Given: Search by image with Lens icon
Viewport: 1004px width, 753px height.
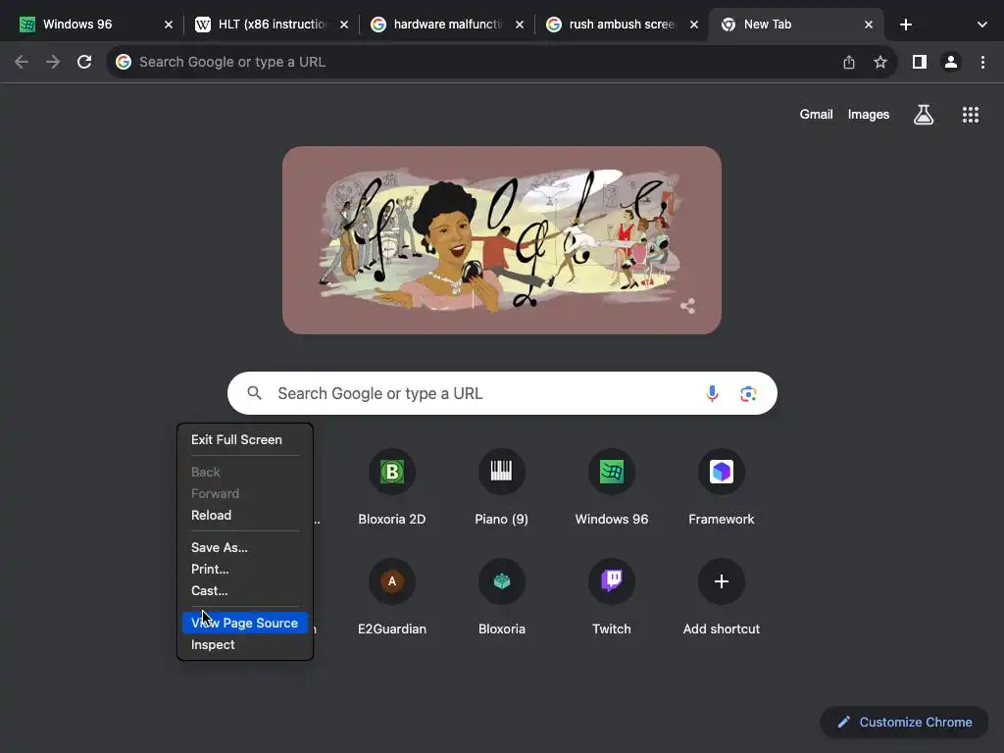Looking at the screenshot, I should coord(748,394).
